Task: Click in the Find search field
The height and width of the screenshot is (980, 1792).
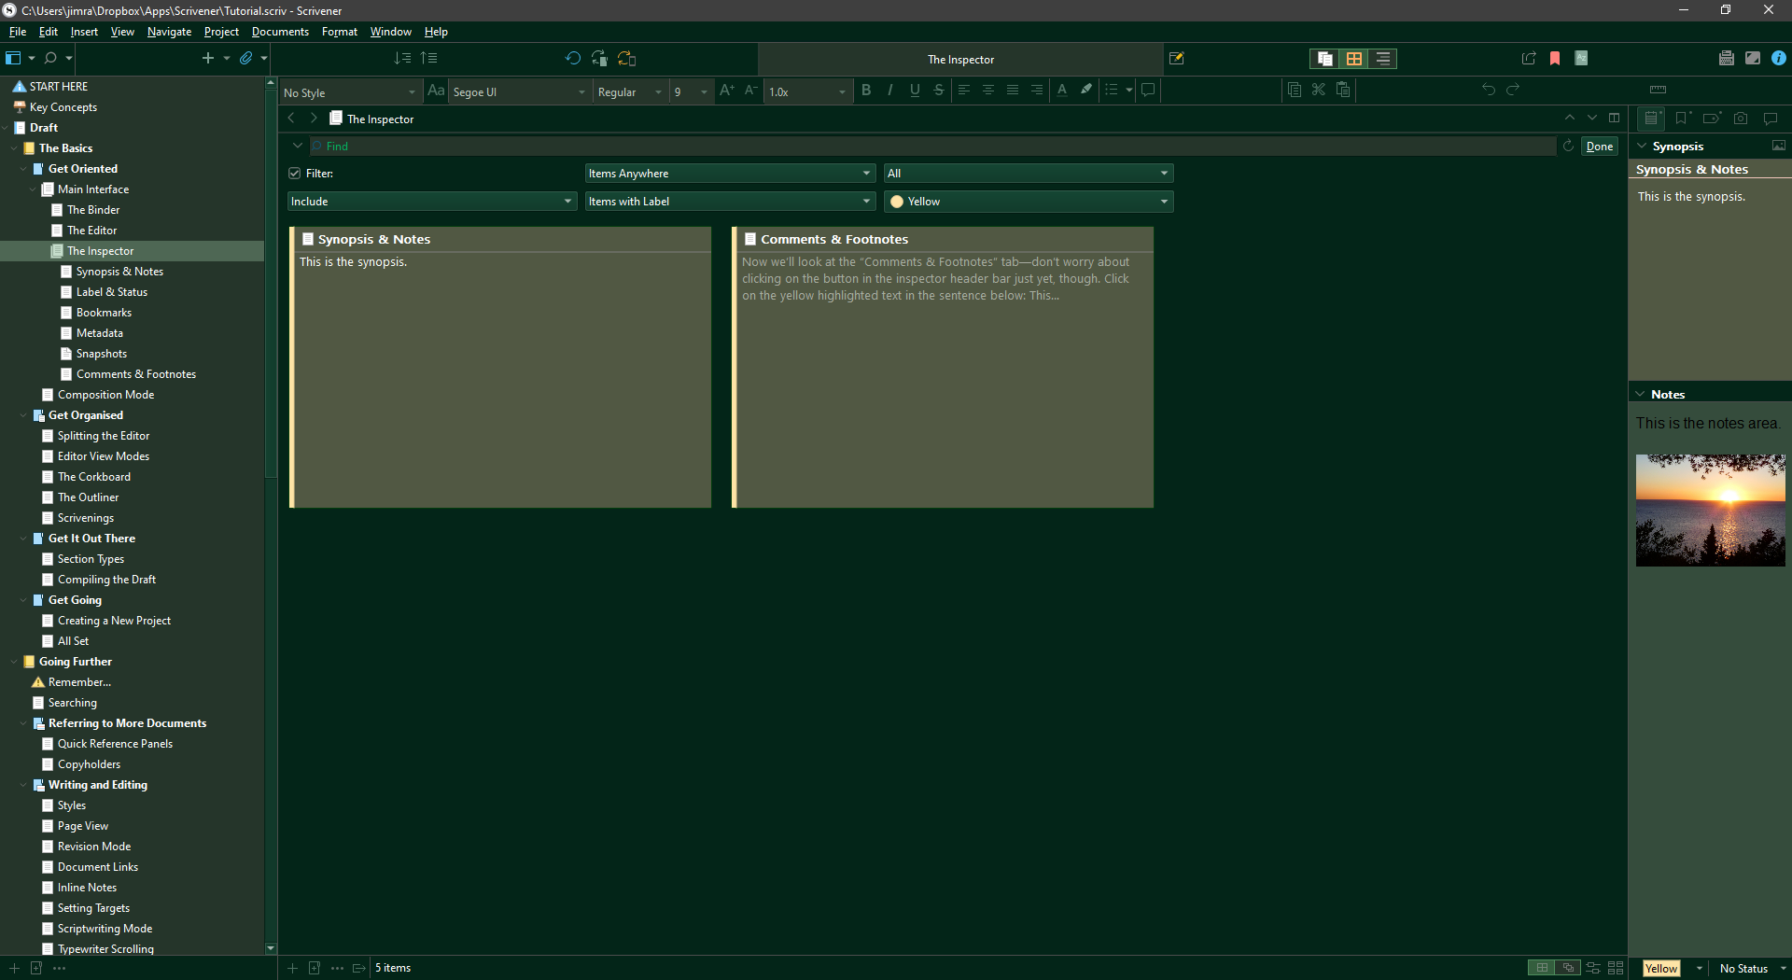Action: (x=933, y=147)
